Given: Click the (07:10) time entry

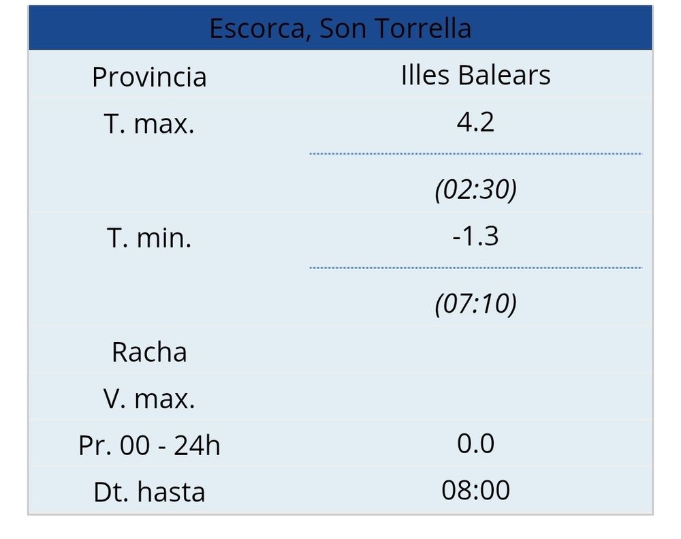Looking at the screenshot, I should (x=475, y=304).
